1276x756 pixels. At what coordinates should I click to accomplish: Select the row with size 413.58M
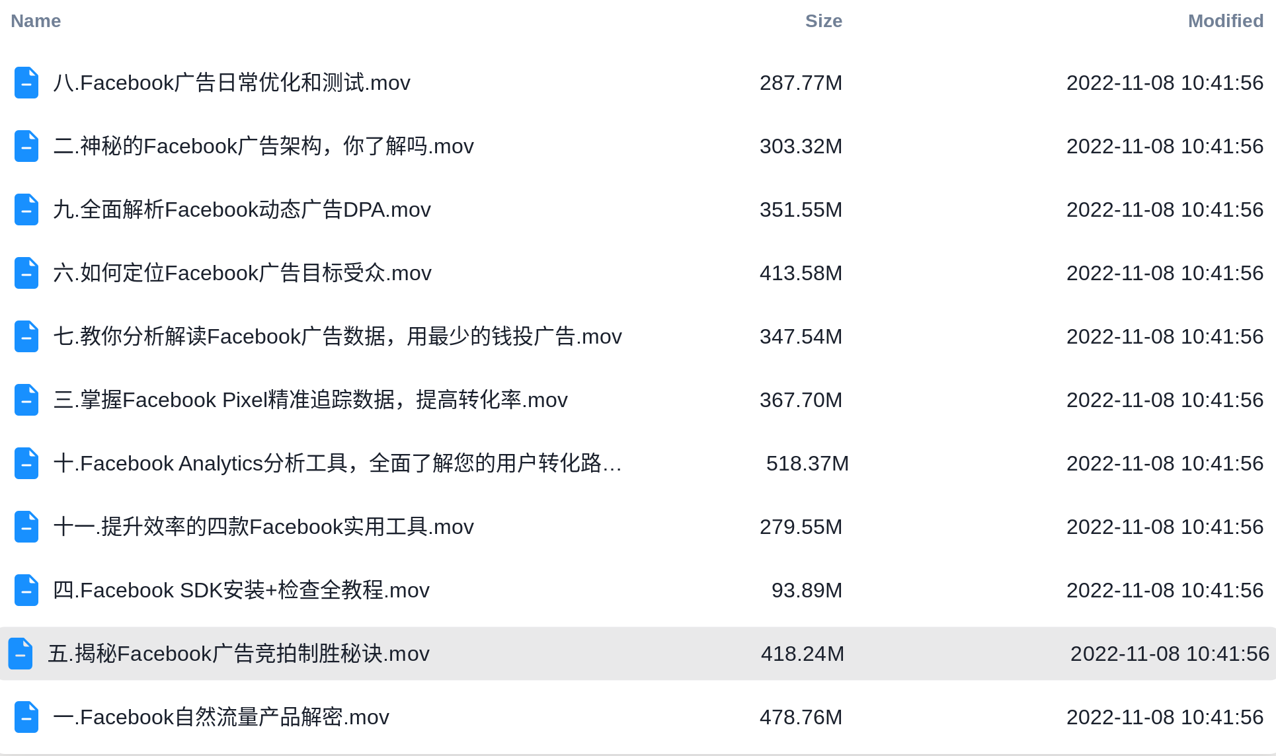638,273
